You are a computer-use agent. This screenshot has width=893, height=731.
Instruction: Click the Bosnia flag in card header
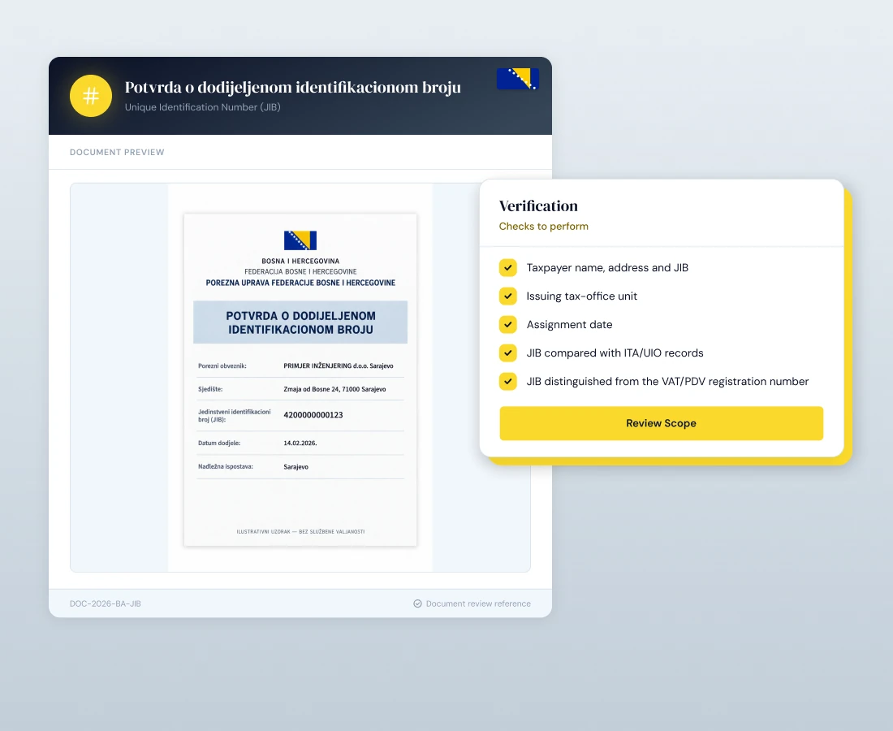coord(518,79)
